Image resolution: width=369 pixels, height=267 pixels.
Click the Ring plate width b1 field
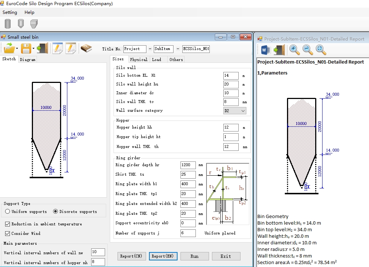click(188, 184)
